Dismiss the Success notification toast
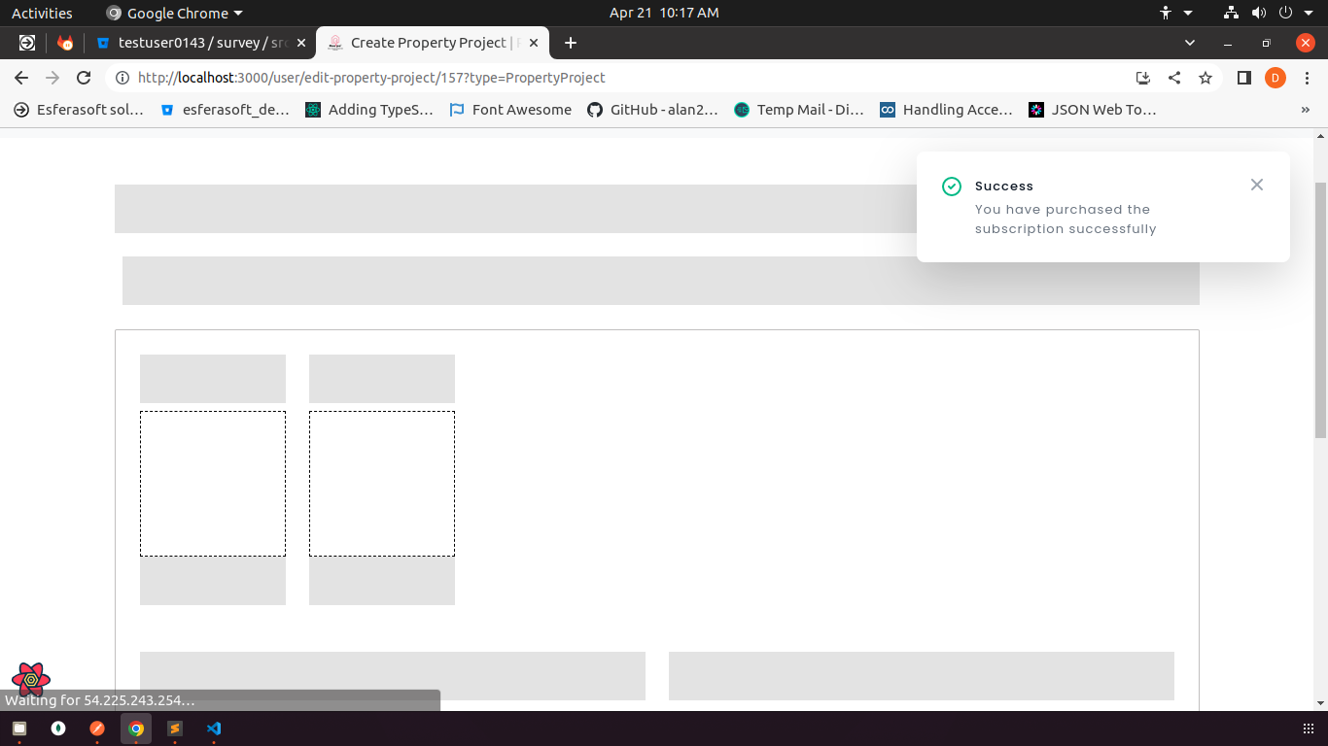 tap(1257, 185)
